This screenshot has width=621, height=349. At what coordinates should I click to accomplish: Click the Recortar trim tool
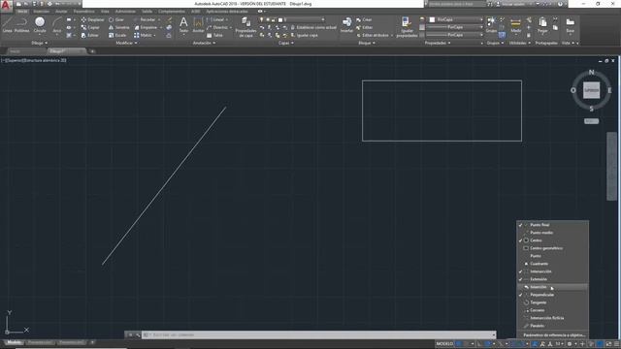click(145, 19)
